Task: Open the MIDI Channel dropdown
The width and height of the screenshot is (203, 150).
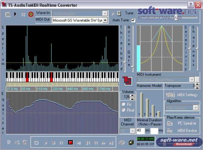Action: pos(133,131)
